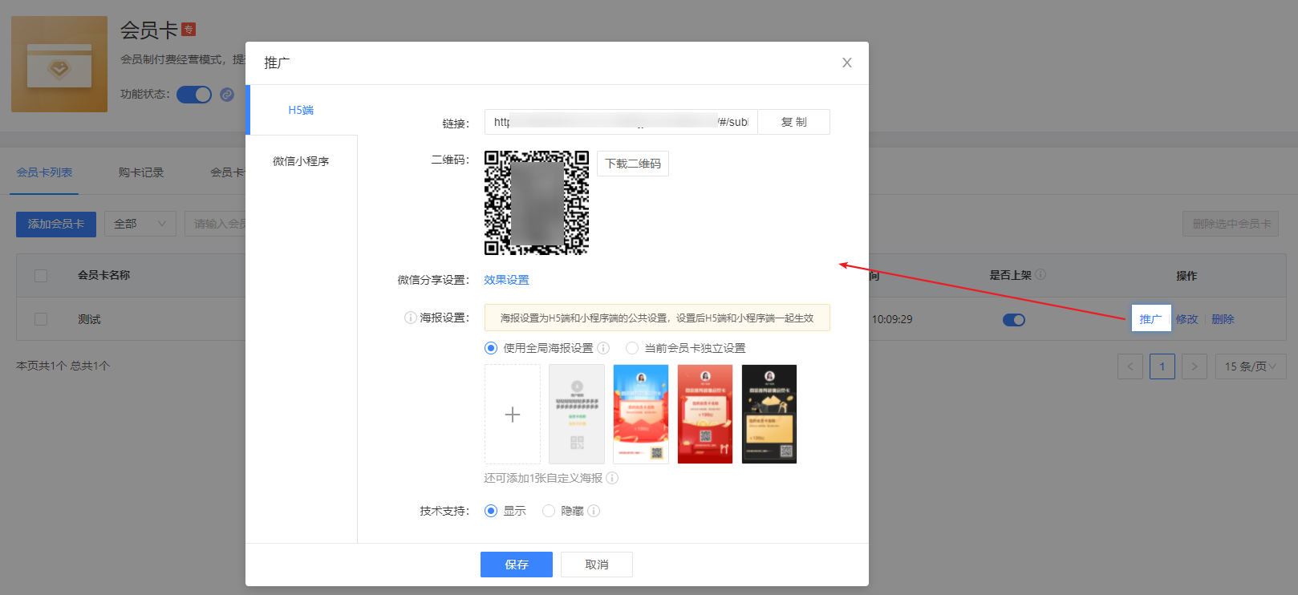
Task: Switch to 微信小程序 side tab
Action: coord(302,161)
